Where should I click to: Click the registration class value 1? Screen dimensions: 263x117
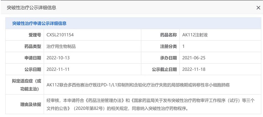pyautogui.click(x=184, y=46)
